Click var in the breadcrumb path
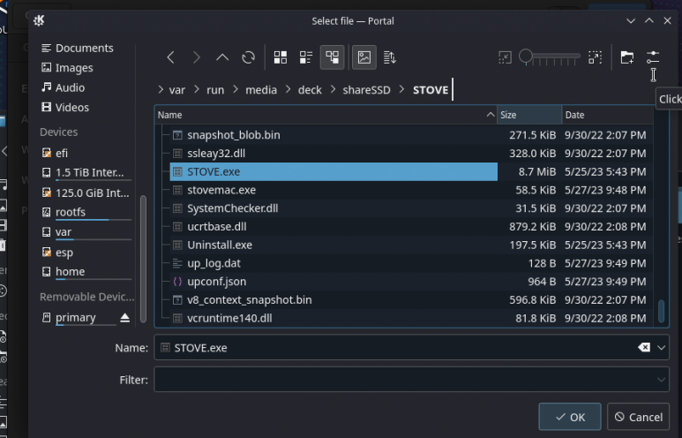This screenshot has height=438, width=682. point(177,90)
